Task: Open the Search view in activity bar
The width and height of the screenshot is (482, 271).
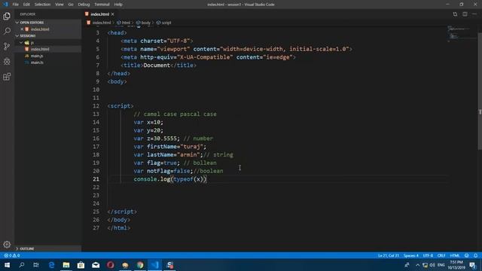Action: (x=7, y=31)
